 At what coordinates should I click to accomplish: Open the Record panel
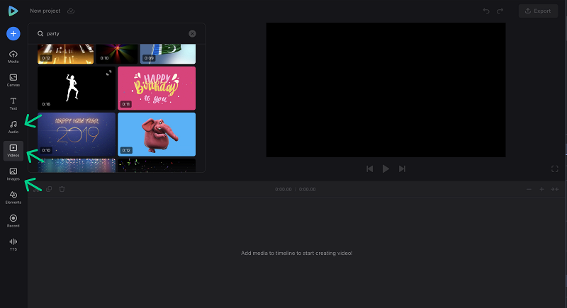coord(13,221)
